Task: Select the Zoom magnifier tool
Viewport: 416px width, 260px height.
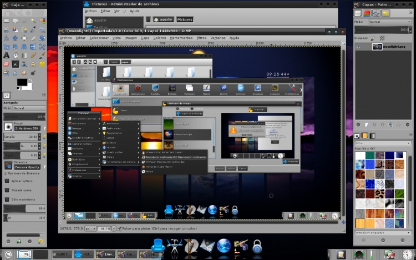Action: [42, 29]
